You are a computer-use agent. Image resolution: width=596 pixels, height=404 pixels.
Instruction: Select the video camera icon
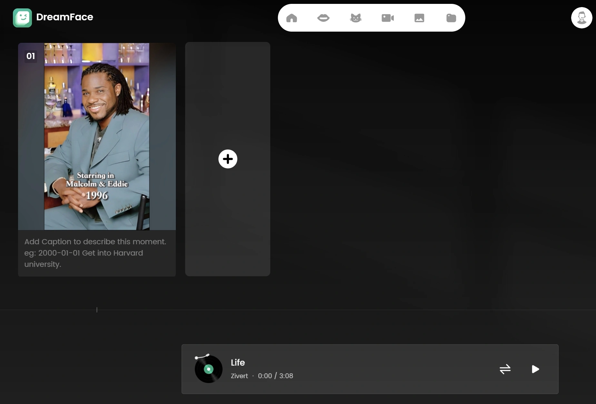[387, 18]
